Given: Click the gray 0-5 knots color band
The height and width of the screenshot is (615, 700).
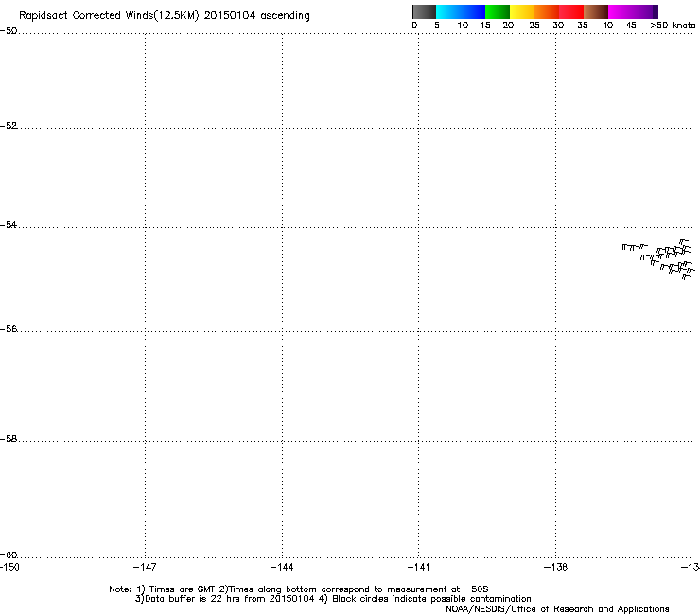Looking at the screenshot, I should (x=424, y=11).
